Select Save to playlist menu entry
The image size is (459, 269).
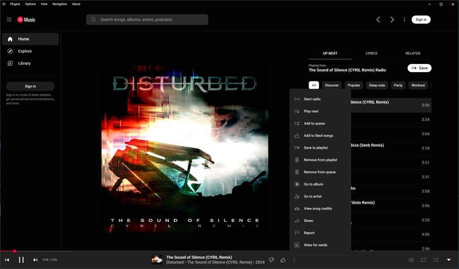[320, 148]
